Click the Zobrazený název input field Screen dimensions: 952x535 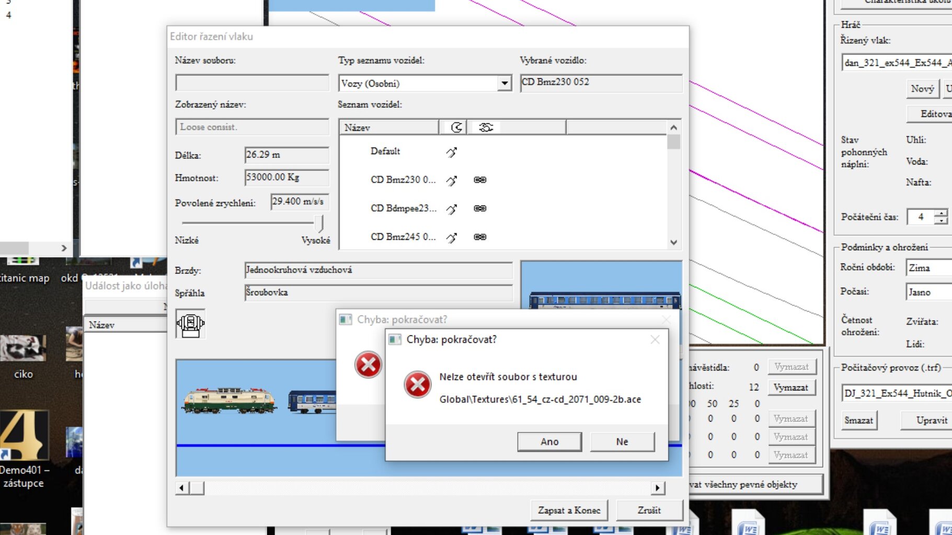pyautogui.click(x=252, y=127)
